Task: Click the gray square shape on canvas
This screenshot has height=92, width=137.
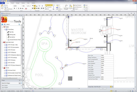Action: coord(70,78)
